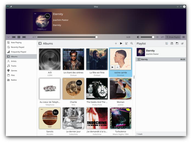Show current track in playlist

[166, 43]
